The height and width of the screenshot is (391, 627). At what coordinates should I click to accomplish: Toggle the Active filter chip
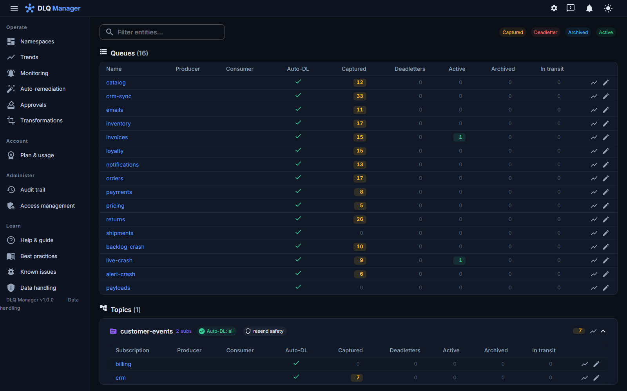606,32
